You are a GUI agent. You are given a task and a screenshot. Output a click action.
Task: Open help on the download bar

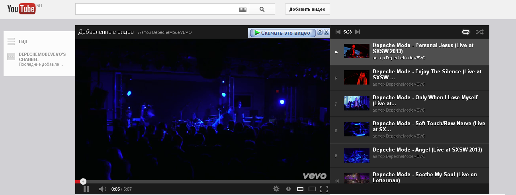[320, 32]
